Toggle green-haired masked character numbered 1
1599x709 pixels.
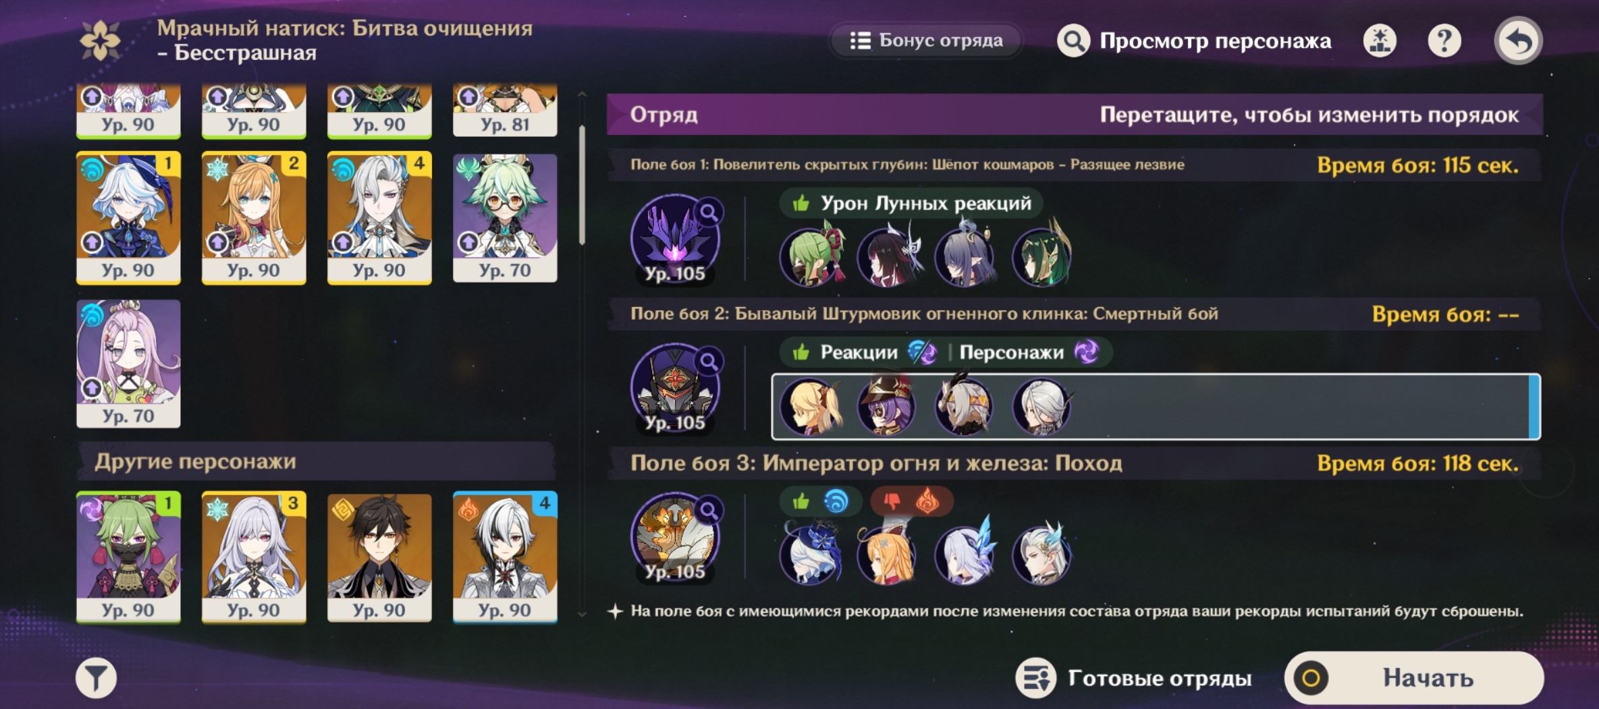tap(128, 557)
